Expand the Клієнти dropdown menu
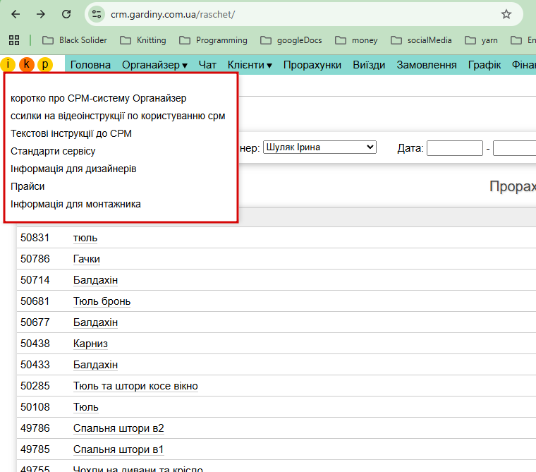 250,65
